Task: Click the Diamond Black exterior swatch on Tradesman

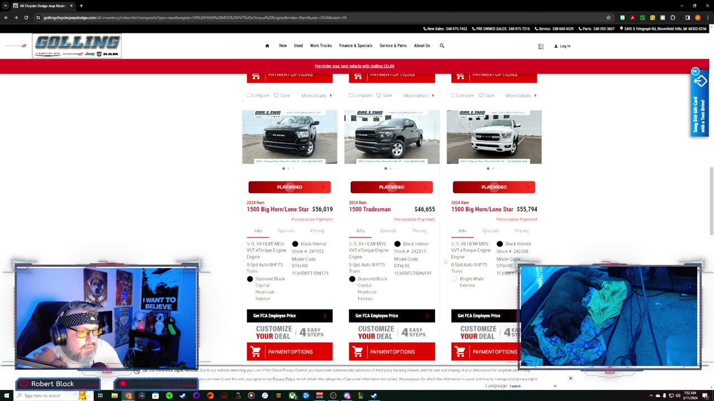Action: [x=352, y=279]
